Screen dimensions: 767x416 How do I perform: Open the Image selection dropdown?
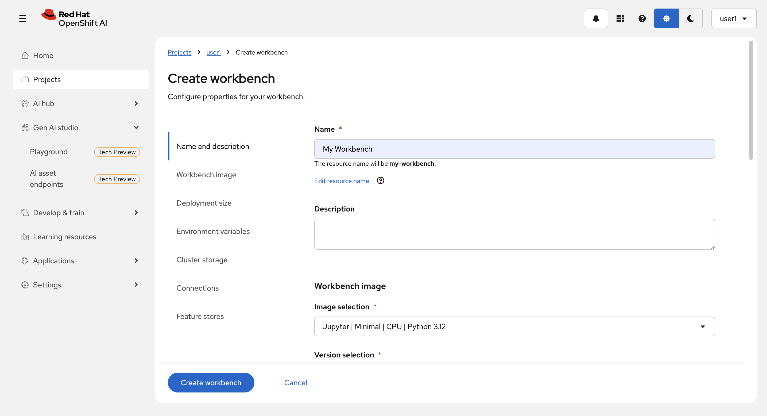point(514,326)
